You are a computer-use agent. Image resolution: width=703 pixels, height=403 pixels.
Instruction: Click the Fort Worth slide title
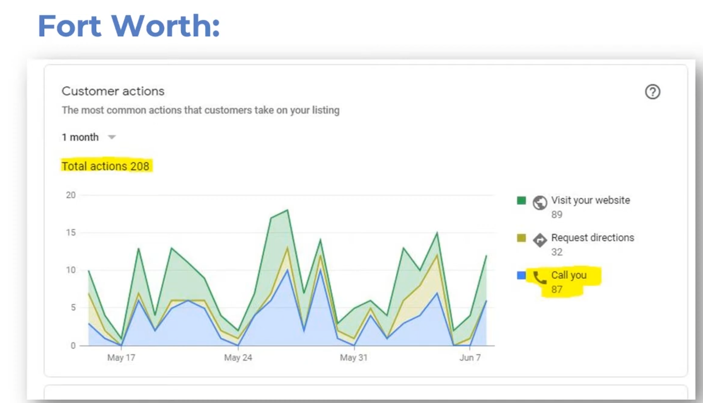(129, 26)
